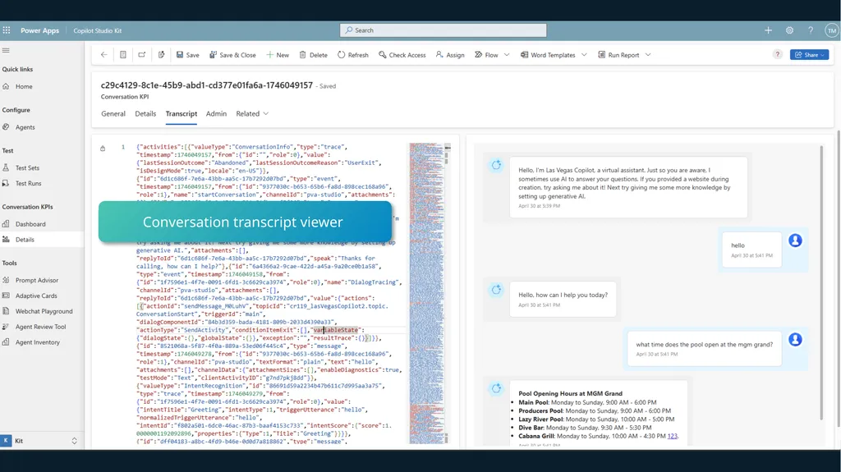Click the JSON editor minimap

pos(426,293)
